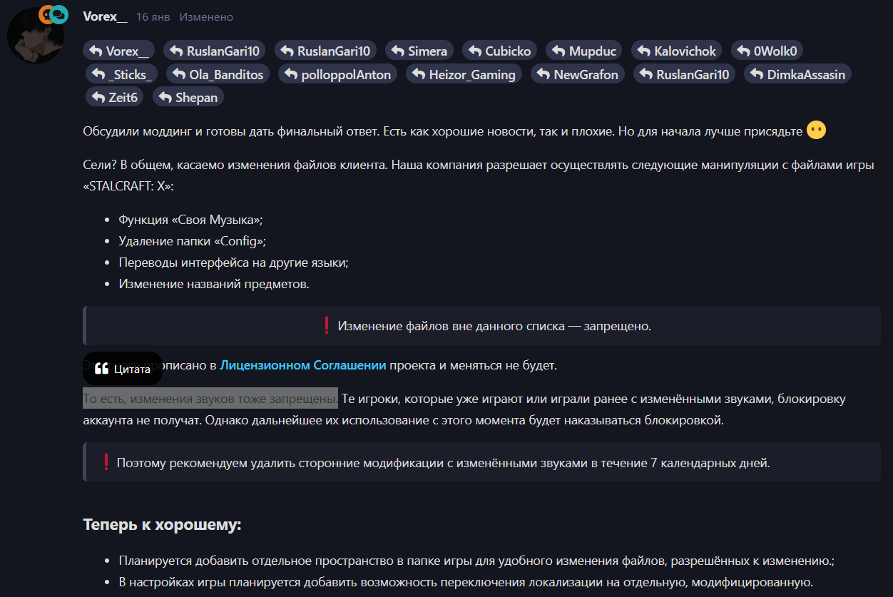Open Vorex__ author profile name
This screenshot has height=597, width=893.
(105, 16)
